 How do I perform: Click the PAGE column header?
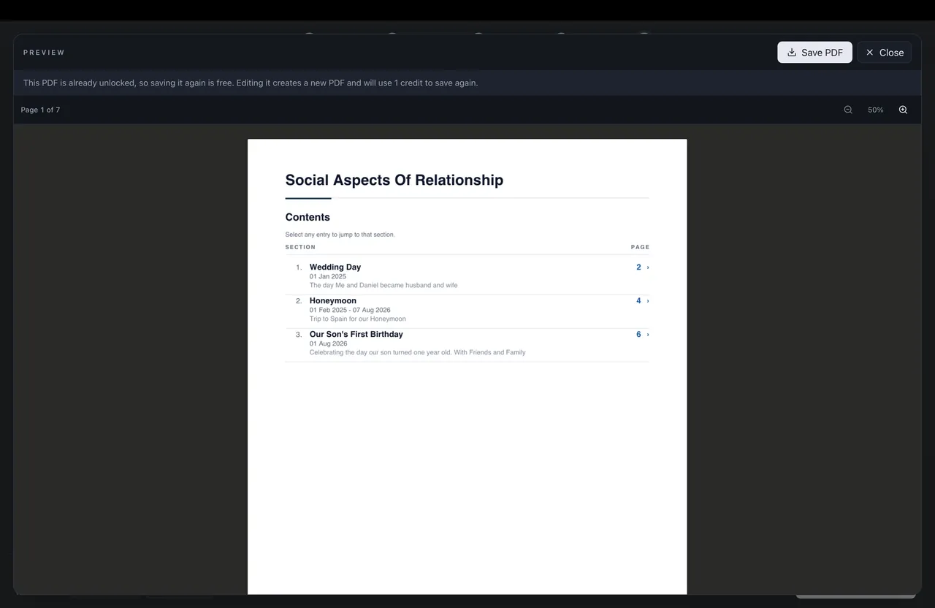click(640, 247)
